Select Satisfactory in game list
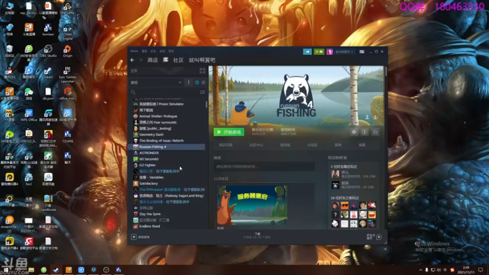 pos(167,183)
